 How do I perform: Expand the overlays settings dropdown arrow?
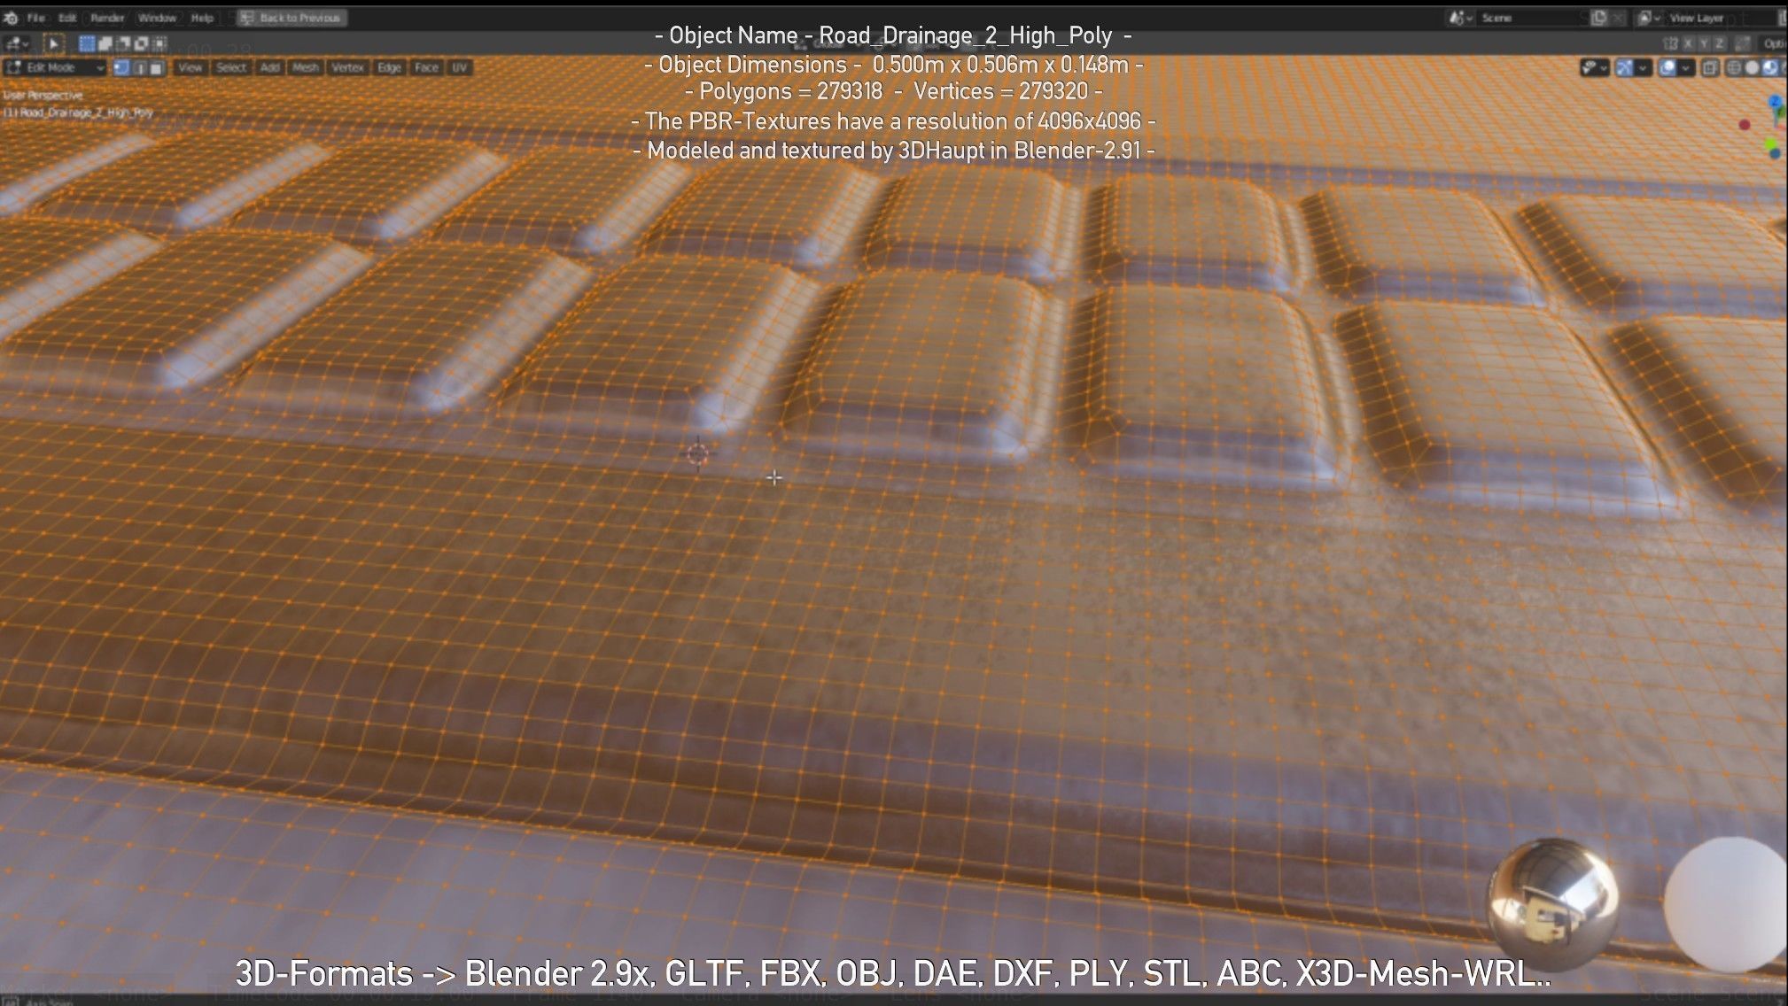[1685, 68]
